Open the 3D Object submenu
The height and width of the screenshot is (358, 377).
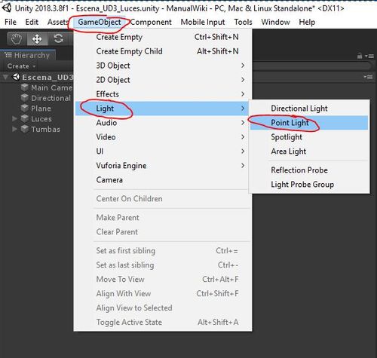point(162,66)
